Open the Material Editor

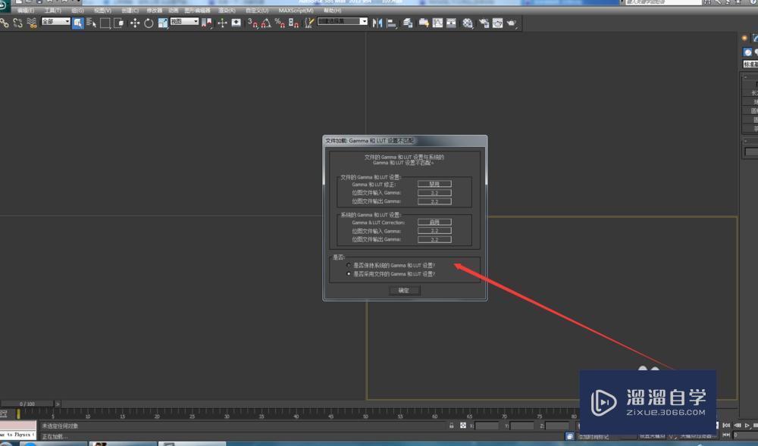[466, 23]
